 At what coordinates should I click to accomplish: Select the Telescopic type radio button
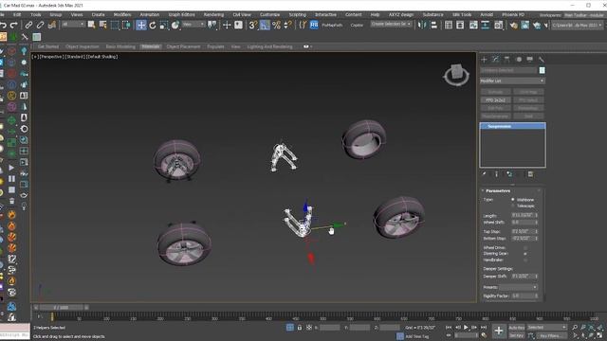(x=513, y=206)
